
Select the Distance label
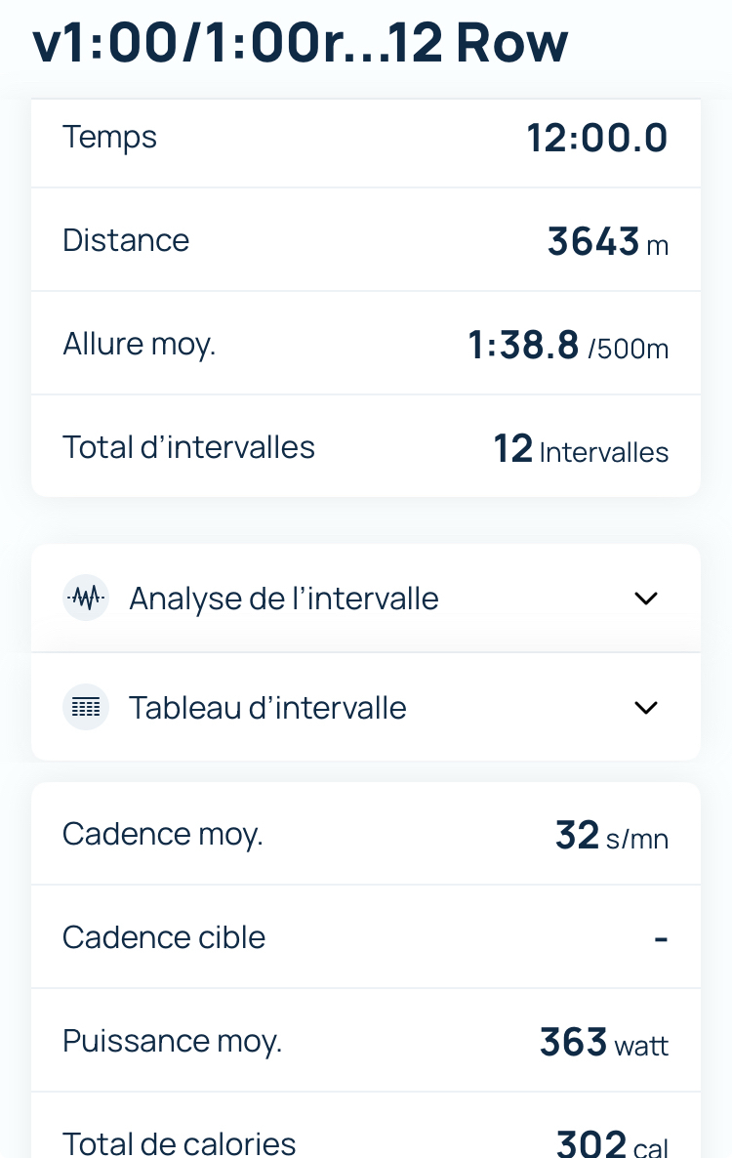pyautogui.click(x=126, y=240)
